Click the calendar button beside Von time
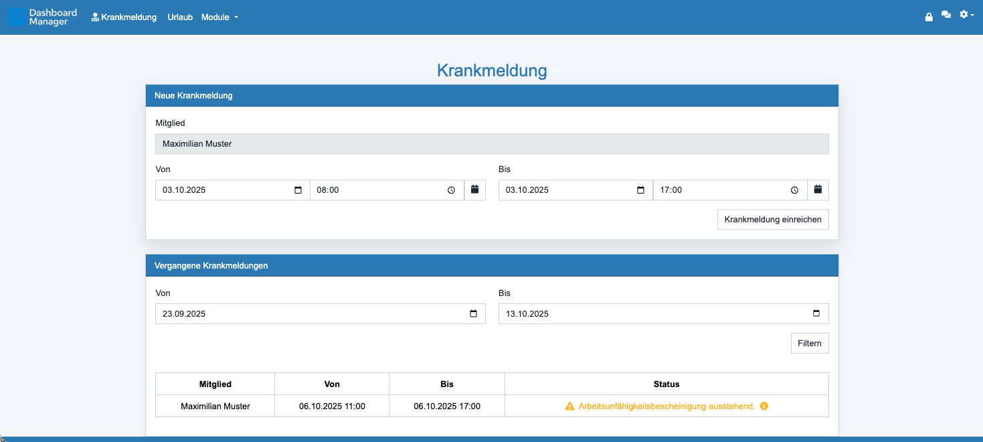Viewport: 983px width, 442px height. 475,190
